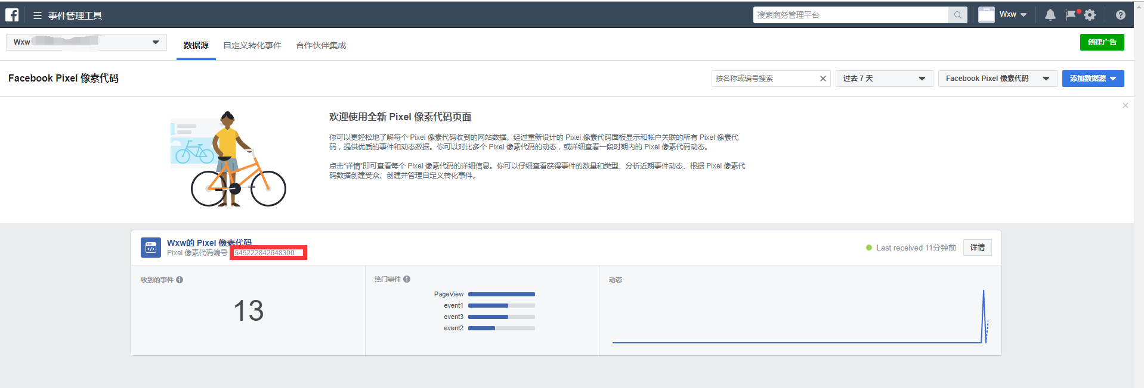Viewport: 1144px width, 388px height.
Task: Click the cyclist illustration in the banner
Action: (x=228, y=159)
